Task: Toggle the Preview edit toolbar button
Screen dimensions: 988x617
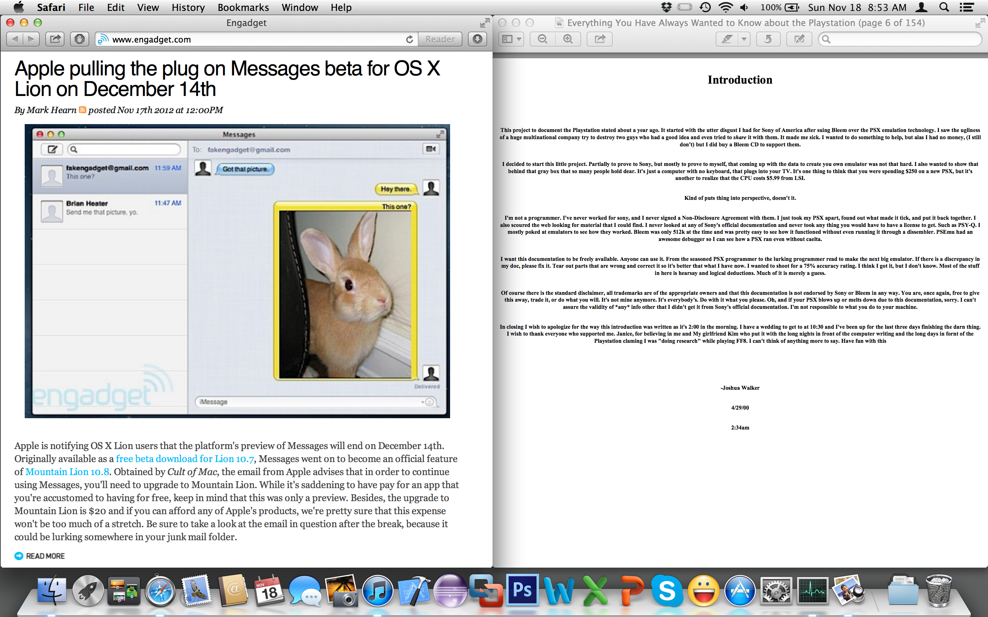Action: pos(799,39)
